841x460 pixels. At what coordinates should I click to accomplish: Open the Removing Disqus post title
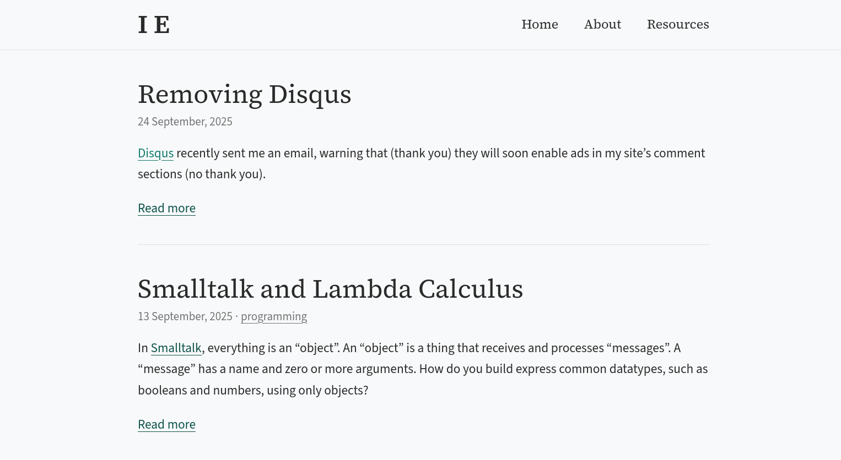[244, 94]
